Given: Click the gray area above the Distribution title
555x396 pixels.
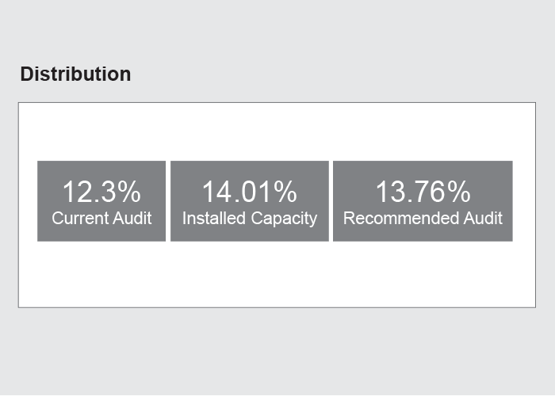Looking at the screenshot, I should click(x=277, y=32).
